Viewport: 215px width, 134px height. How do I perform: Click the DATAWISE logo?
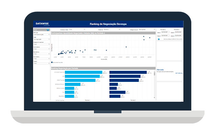click(42, 24)
